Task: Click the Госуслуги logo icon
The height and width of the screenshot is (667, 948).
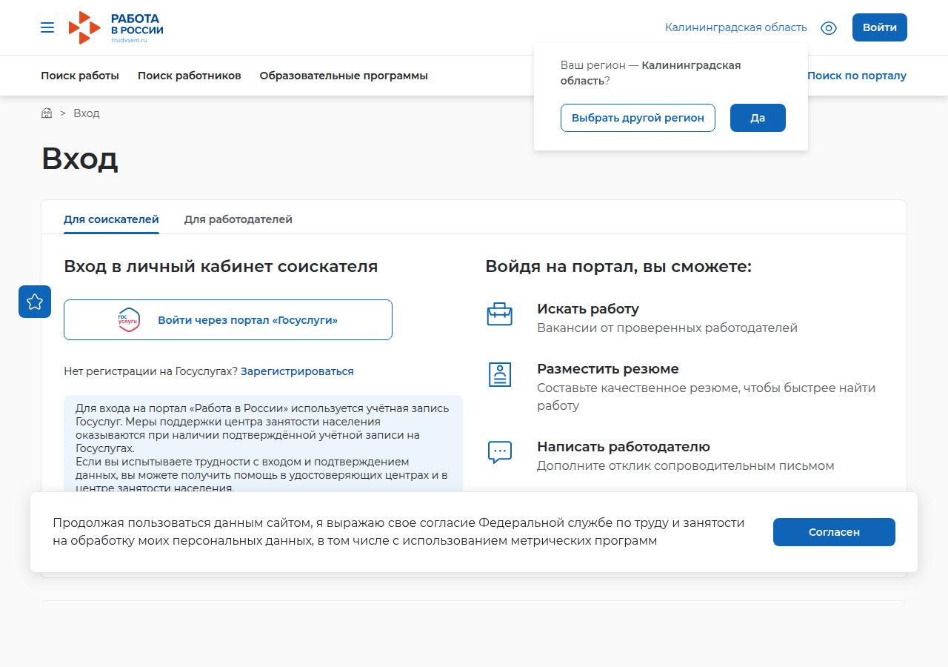Action: tap(129, 320)
